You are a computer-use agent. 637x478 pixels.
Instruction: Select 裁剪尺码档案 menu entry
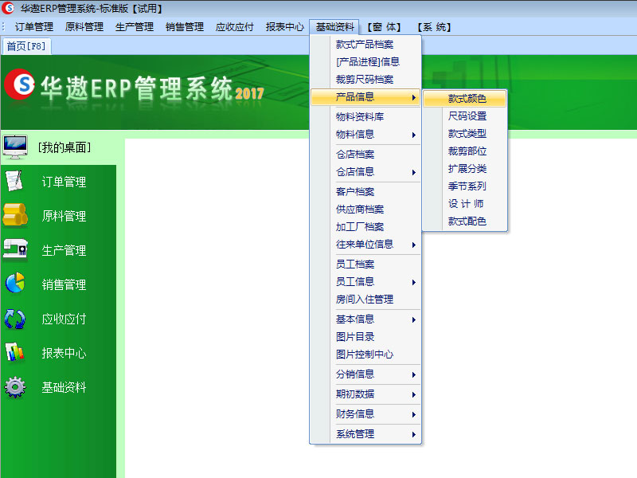[x=365, y=79]
